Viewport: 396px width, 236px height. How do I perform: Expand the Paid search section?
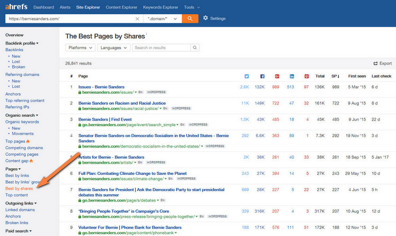coord(19,231)
